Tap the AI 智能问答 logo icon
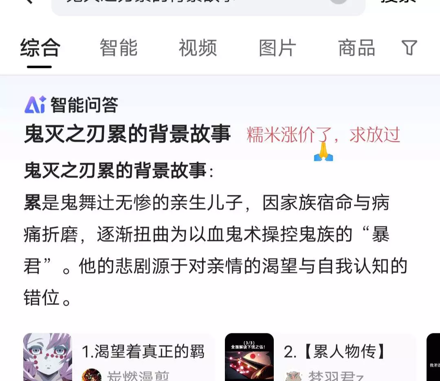Screen dimensions: 440x381 click(x=35, y=105)
